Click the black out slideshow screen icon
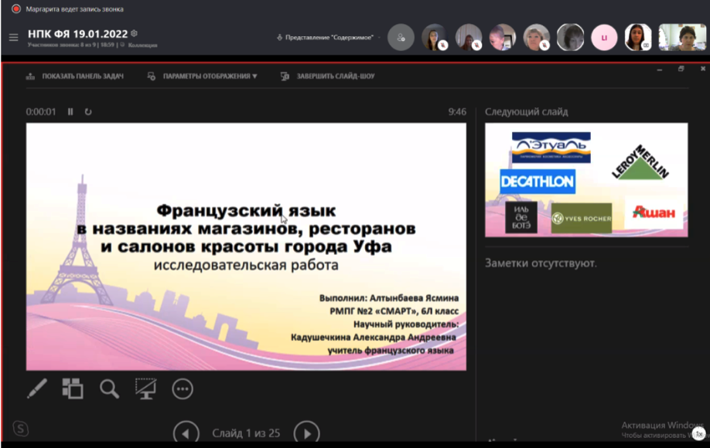This screenshot has height=448, width=710. click(x=145, y=389)
